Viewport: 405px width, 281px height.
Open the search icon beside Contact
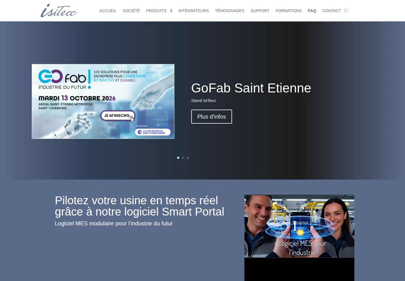point(346,11)
